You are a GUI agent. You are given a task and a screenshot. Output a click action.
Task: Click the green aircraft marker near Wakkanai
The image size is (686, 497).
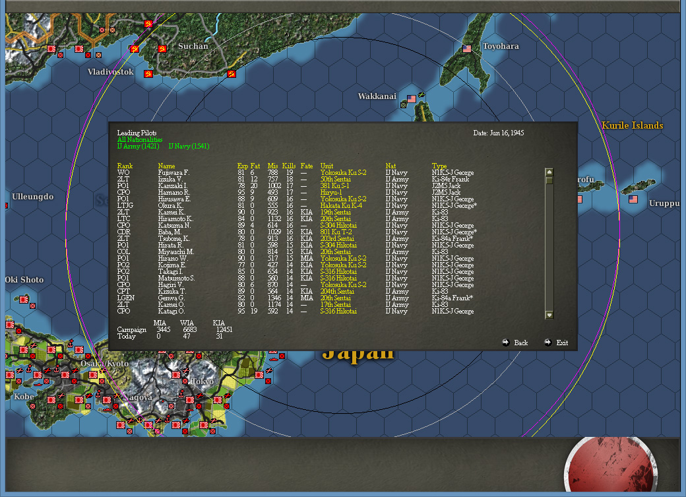tap(421, 94)
